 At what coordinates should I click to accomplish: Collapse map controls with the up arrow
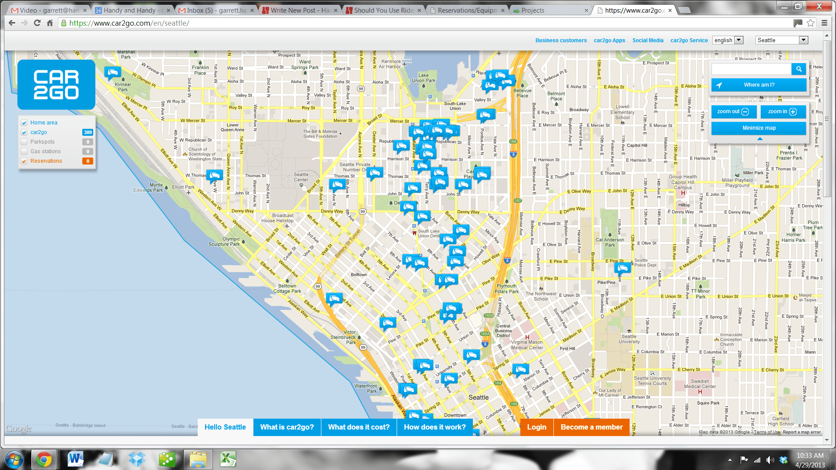coord(760,139)
